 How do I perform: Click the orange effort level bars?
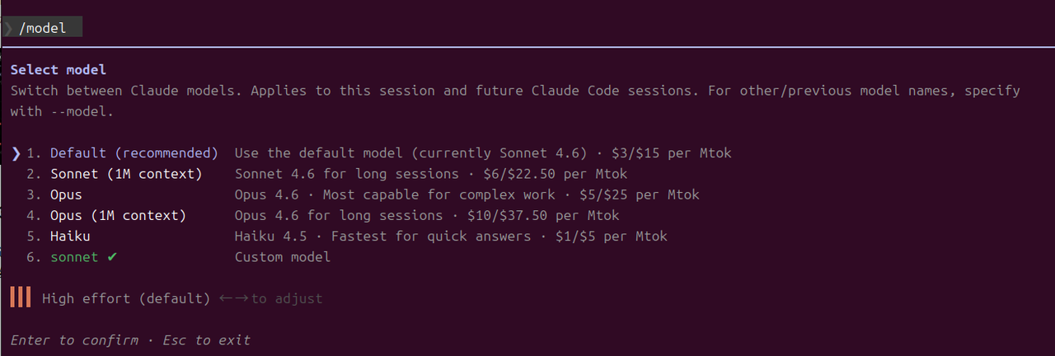click(21, 297)
